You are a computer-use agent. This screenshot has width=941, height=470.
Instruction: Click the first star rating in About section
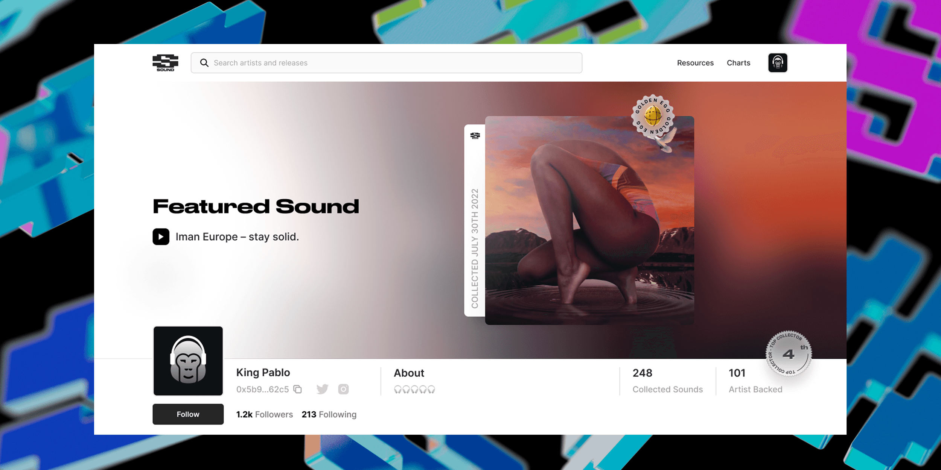[396, 390]
